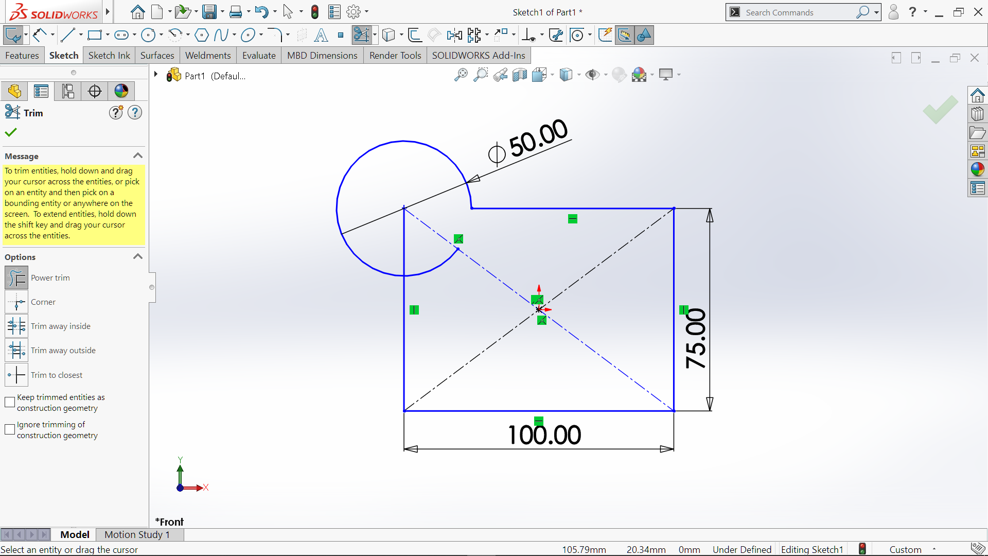
Task: Collapse the Message section
Action: click(137, 156)
